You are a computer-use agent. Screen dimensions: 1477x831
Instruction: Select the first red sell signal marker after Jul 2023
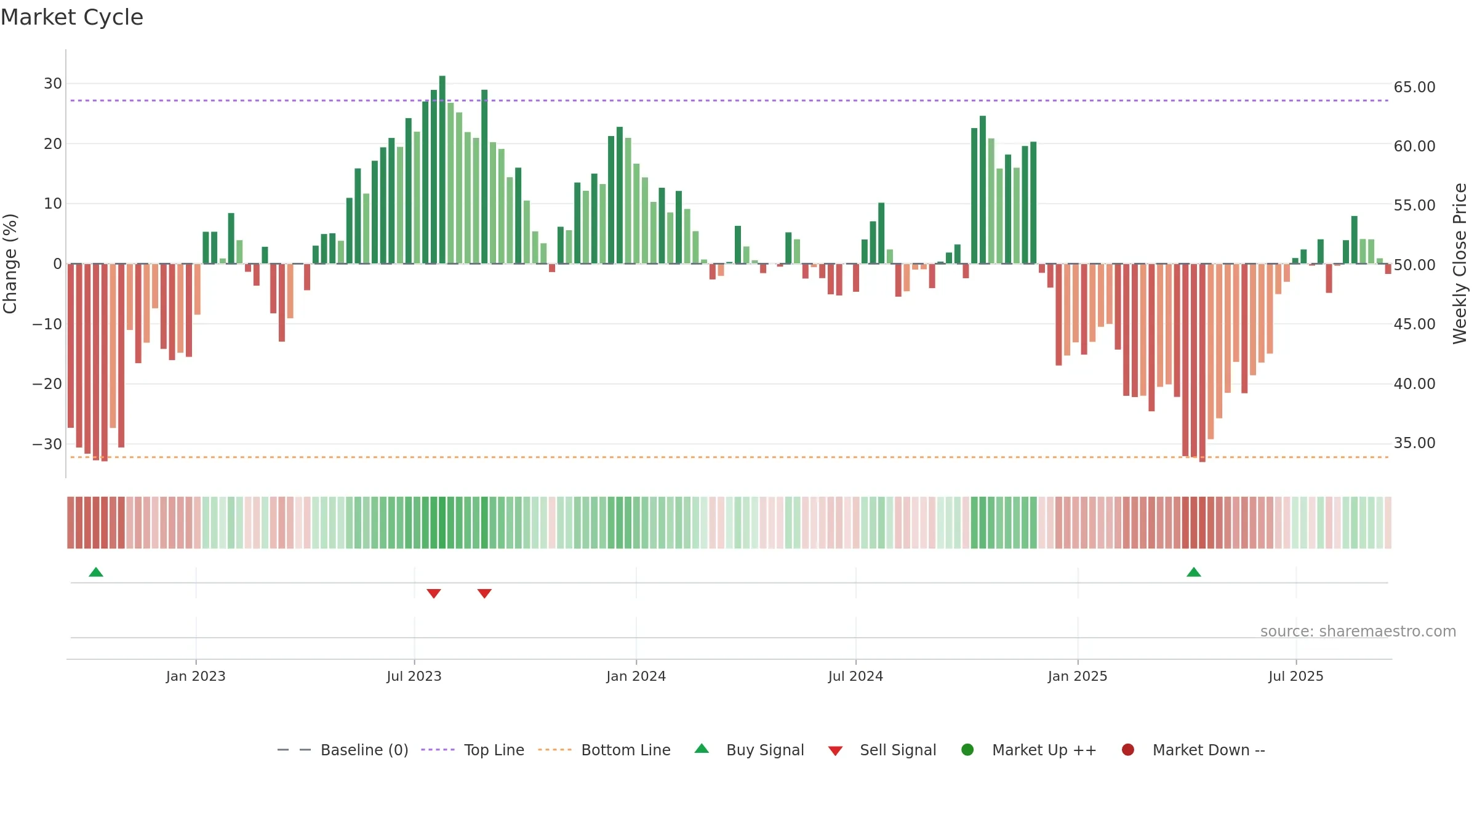(434, 593)
